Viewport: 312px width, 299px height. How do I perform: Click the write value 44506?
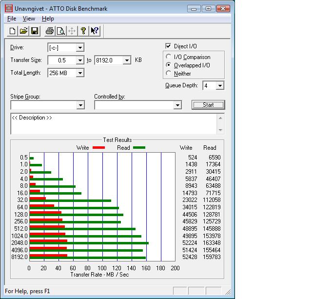pyautogui.click(x=190, y=215)
